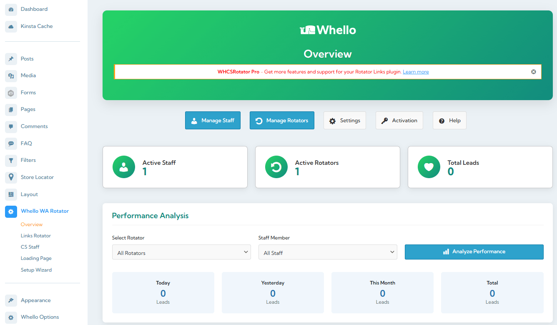
Task: Click the Total Leads heart icon
Action: click(429, 167)
